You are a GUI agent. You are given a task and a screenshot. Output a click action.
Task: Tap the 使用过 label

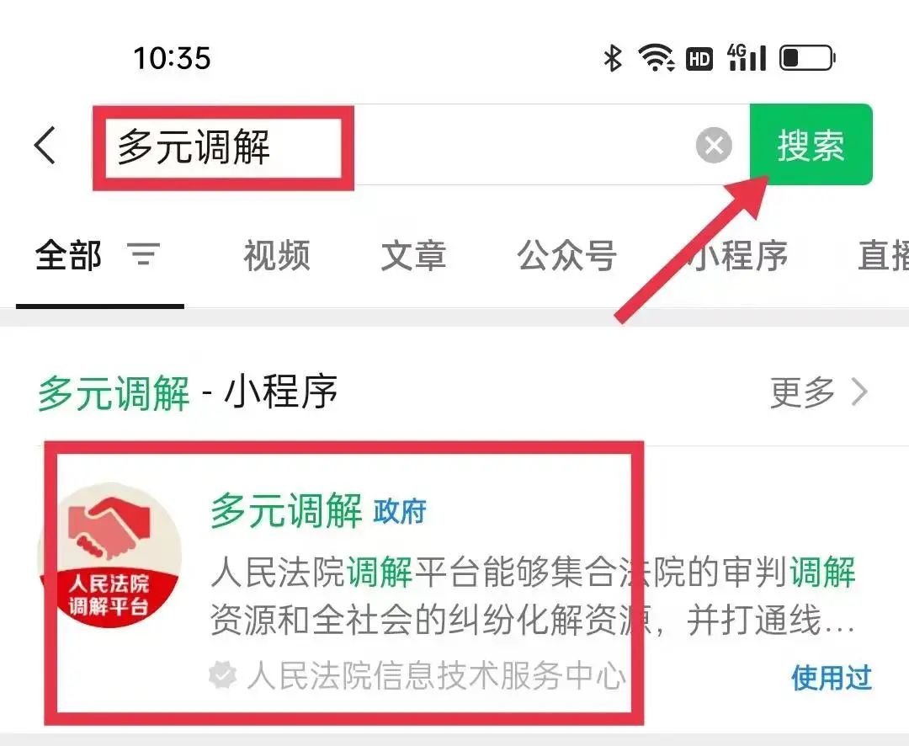click(x=832, y=678)
